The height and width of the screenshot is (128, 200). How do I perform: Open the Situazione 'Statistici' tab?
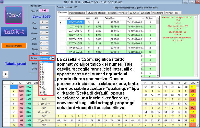[97, 13]
